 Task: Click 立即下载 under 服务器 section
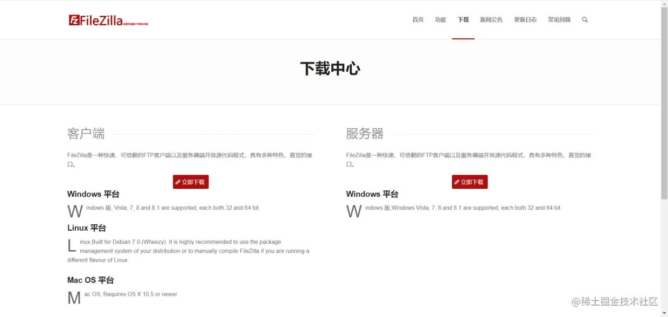(469, 182)
